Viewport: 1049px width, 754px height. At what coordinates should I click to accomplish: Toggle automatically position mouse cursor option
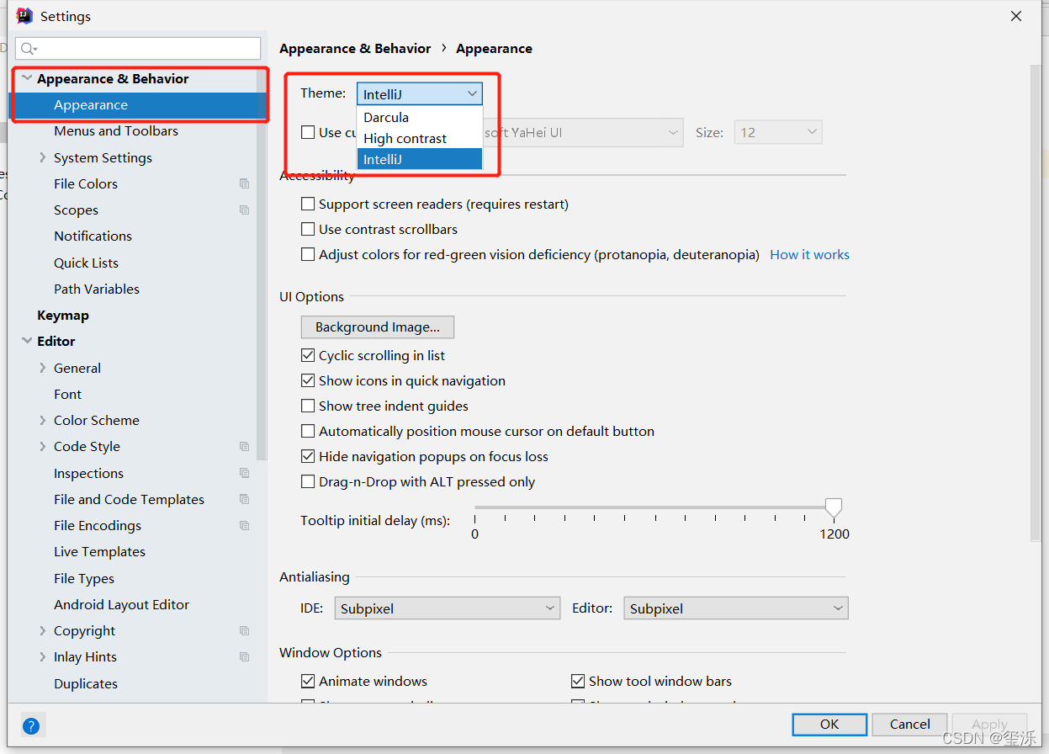coord(308,431)
